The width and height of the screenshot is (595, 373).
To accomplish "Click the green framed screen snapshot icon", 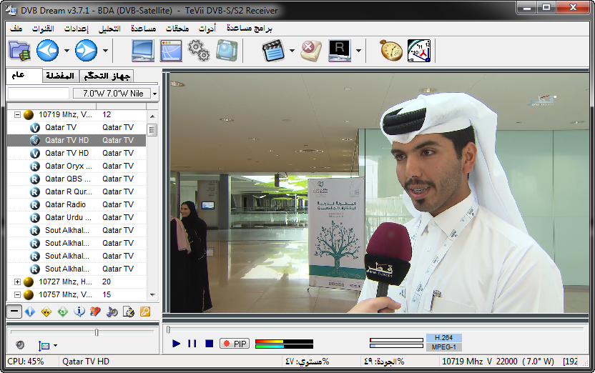I will pyautogui.click(x=227, y=51).
